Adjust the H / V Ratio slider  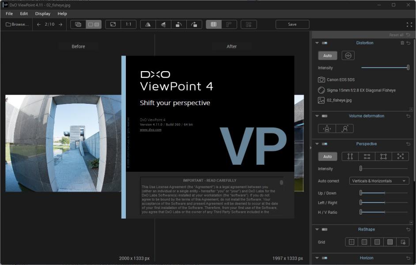point(384,212)
